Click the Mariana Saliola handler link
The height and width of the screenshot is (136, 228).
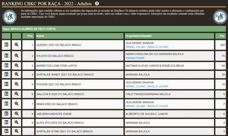[x=135, y=58]
